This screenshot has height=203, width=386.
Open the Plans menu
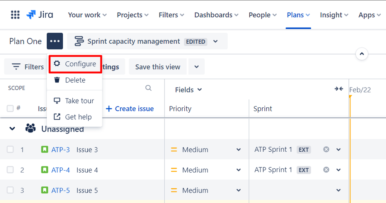[x=298, y=15]
